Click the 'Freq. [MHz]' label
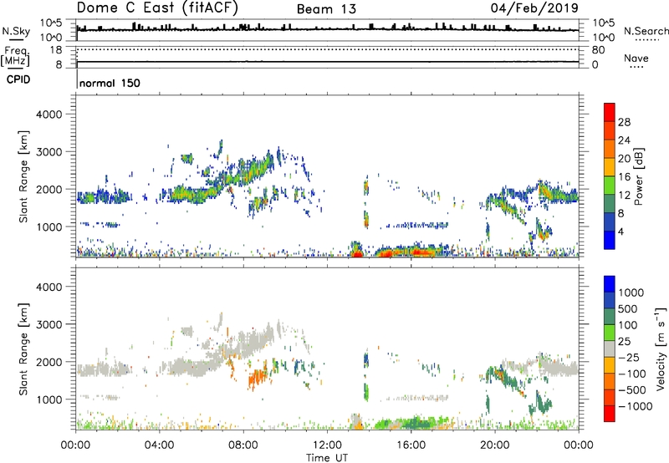The image size is (669, 463). tap(15, 56)
